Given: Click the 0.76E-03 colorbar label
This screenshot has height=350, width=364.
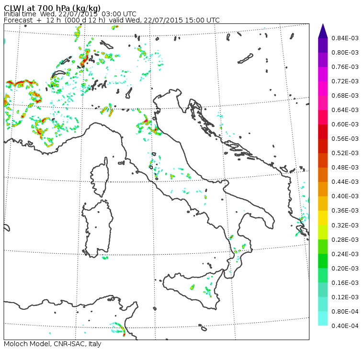Looking at the screenshot, I should 345,67.
